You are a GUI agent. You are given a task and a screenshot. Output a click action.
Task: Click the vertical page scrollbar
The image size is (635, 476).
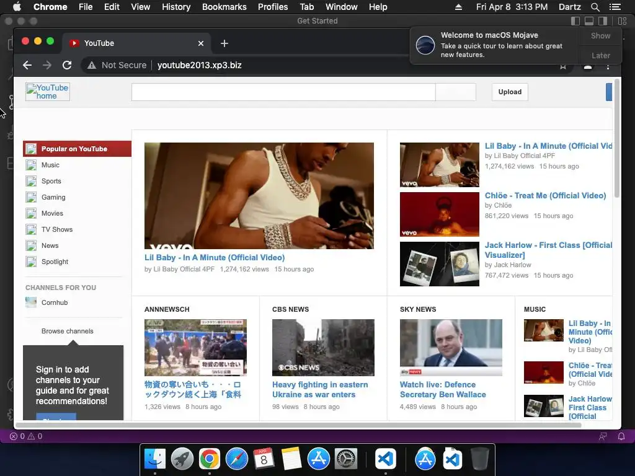(x=617, y=138)
